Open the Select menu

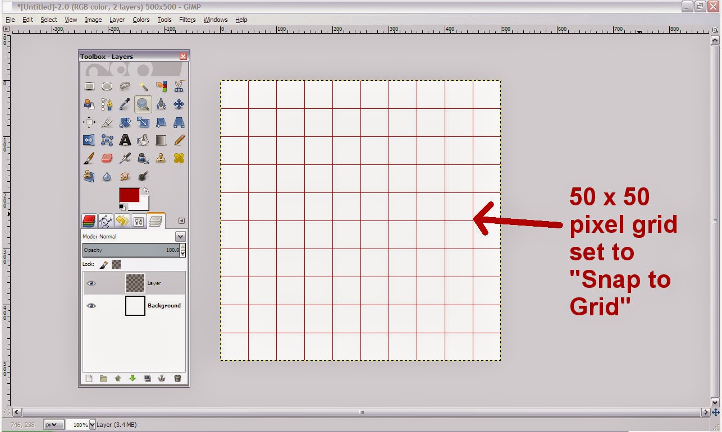click(49, 20)
